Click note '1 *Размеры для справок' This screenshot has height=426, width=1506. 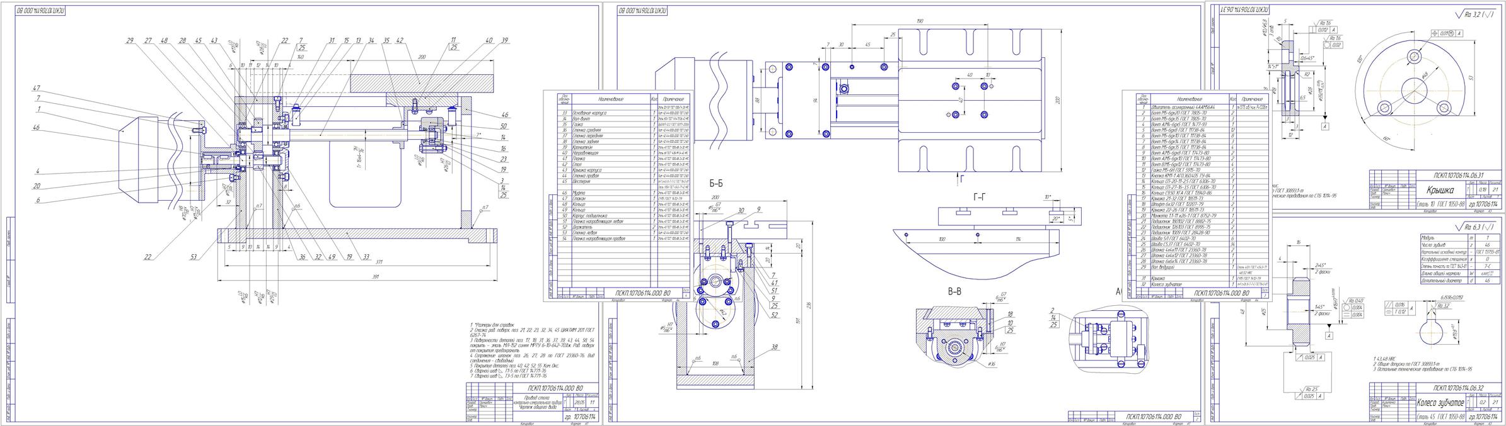pos(492,325)
